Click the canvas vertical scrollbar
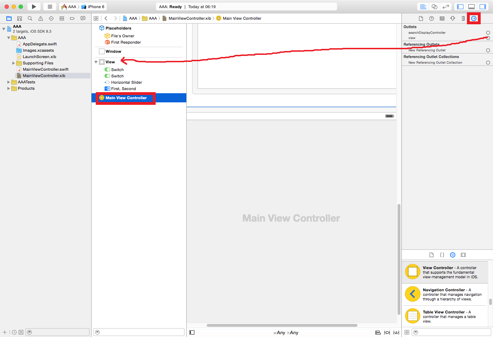Viewport: 493px width, 337px height. click(x=399, y=259)
